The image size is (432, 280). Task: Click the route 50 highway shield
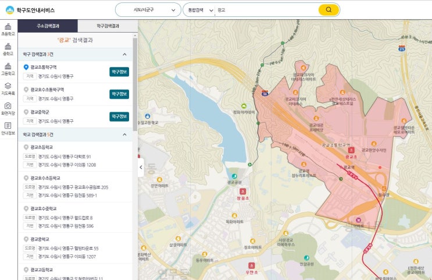tap(265, 93)
